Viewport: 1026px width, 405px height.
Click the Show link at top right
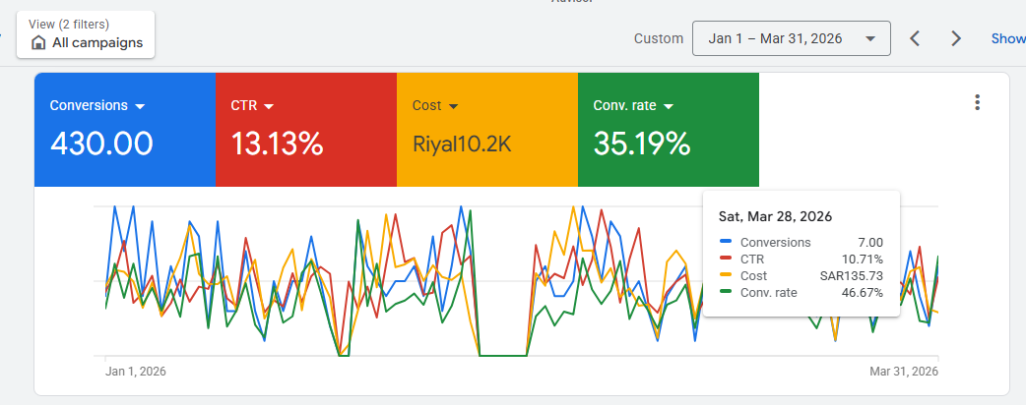tap(1008, 38)
